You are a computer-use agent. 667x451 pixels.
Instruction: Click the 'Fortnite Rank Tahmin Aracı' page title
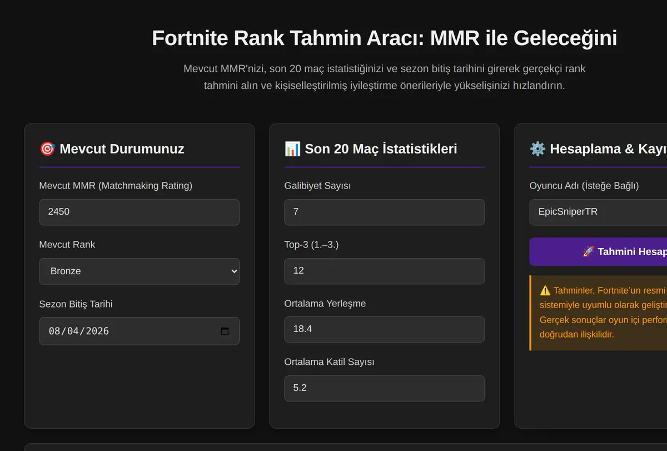tap(384, 38)
